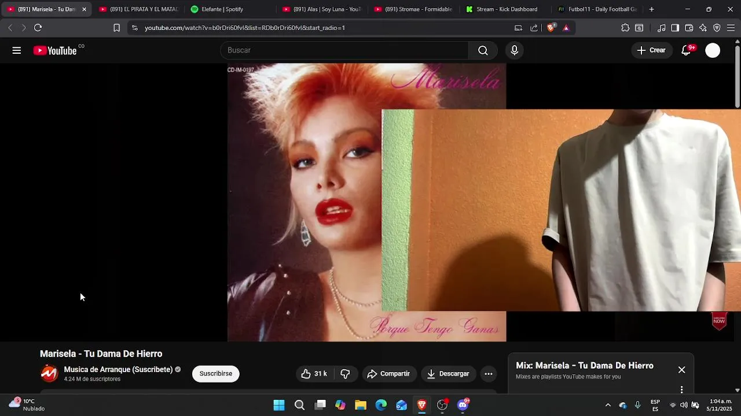741x416 pixels.
Task: Dislike the video with the thumbs-down icon
Action: point(346,374)
